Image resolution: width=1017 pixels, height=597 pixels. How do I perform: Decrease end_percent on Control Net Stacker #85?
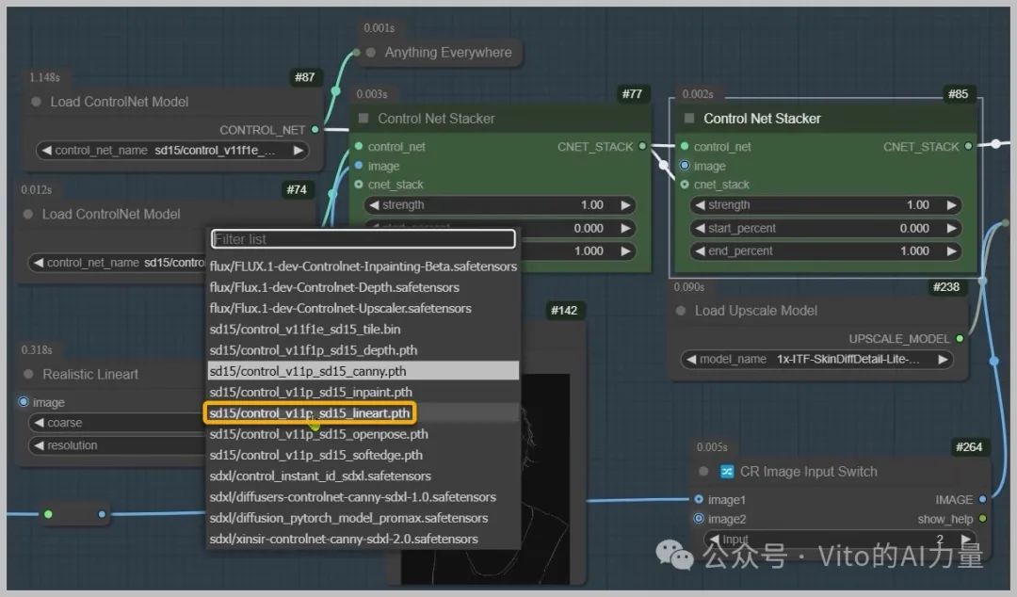tap(700, 251)
